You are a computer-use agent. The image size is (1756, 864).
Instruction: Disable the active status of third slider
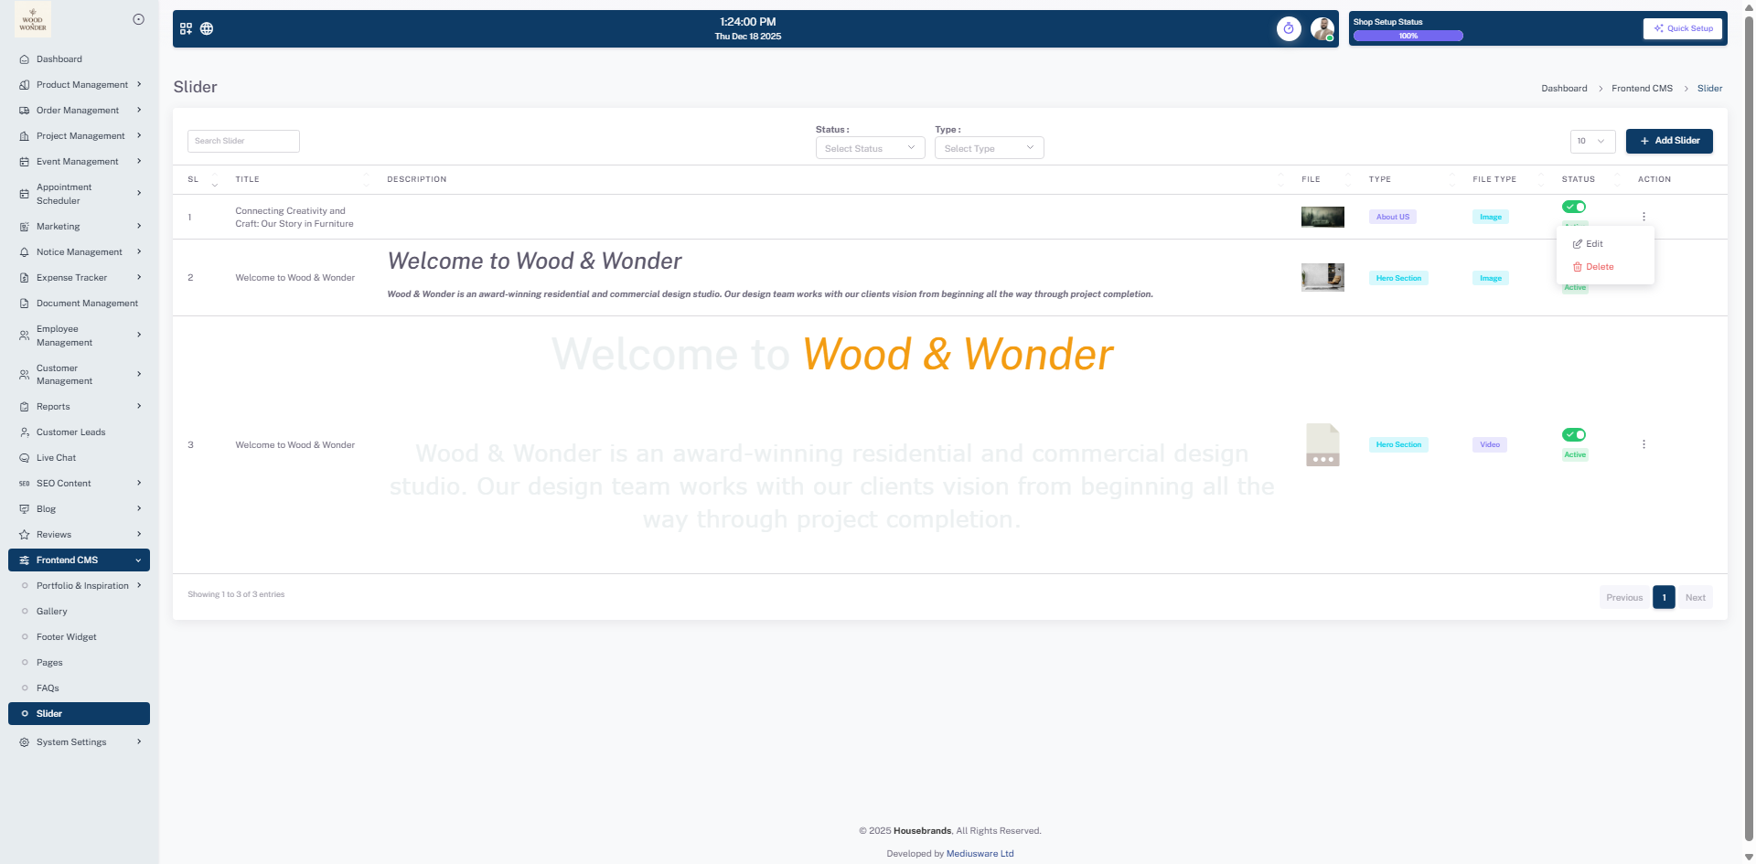click(x=1574, y=434)
